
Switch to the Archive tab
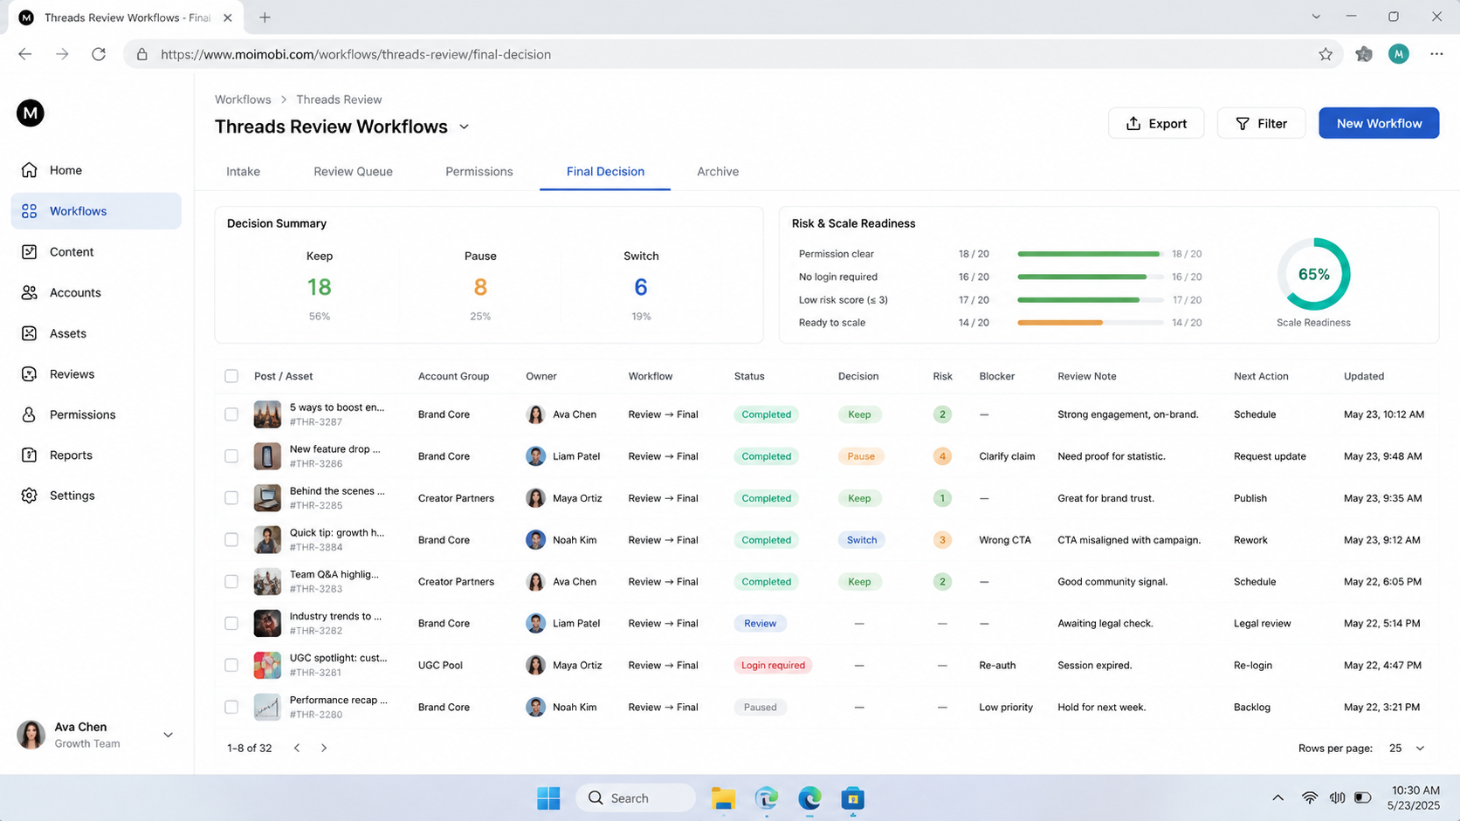pos(718,171)
